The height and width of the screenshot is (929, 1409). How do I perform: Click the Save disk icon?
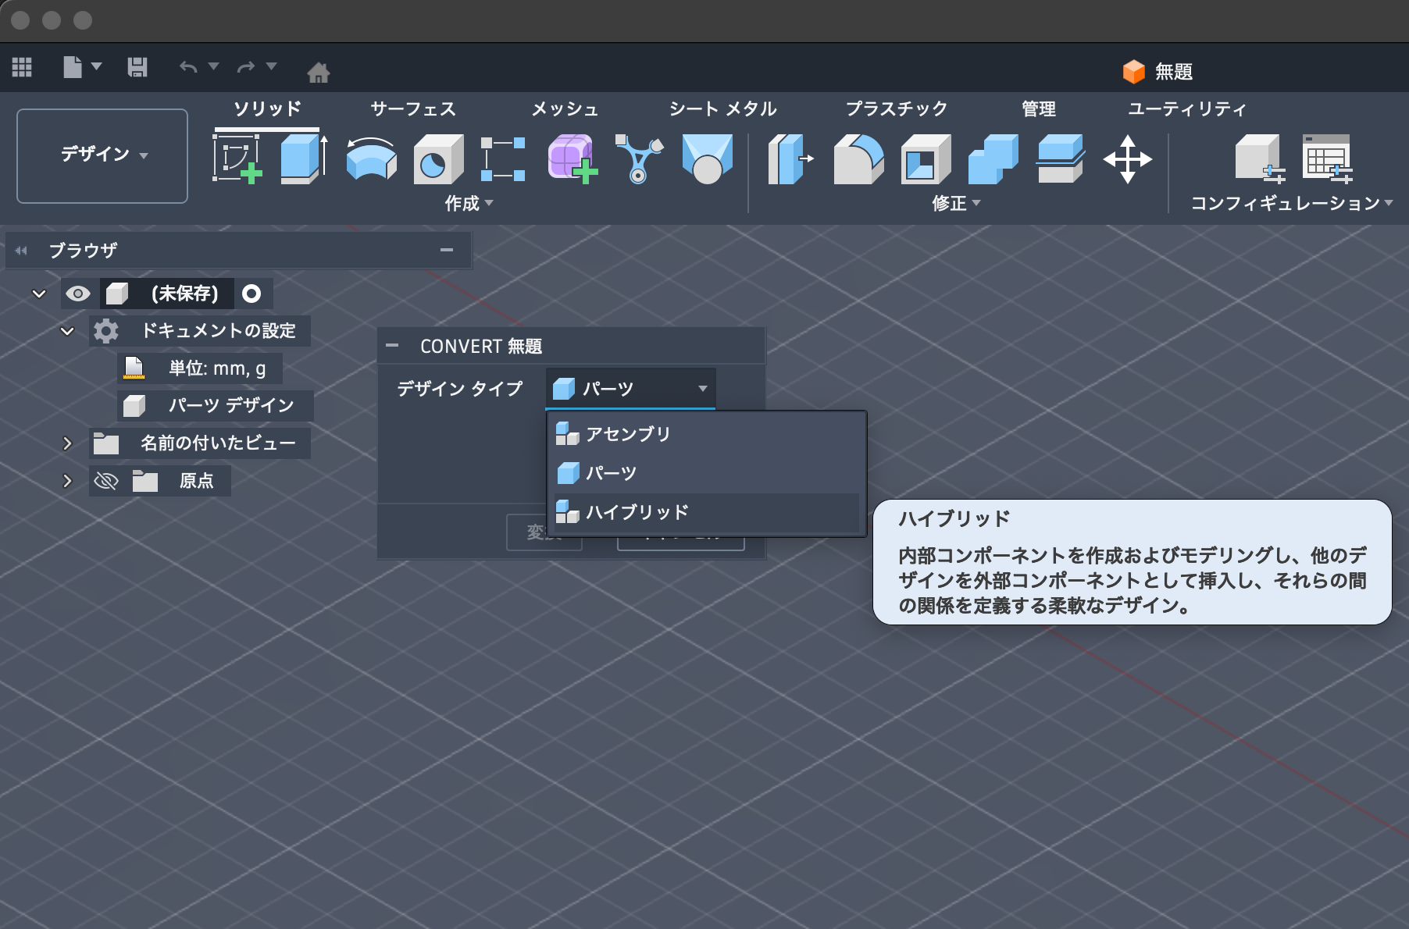137,67
